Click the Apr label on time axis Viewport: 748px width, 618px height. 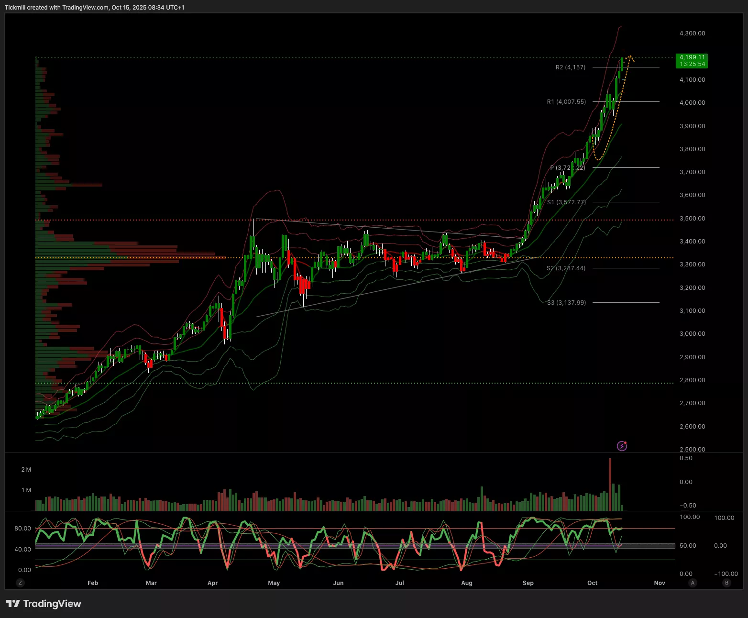[x=212, y=583]
